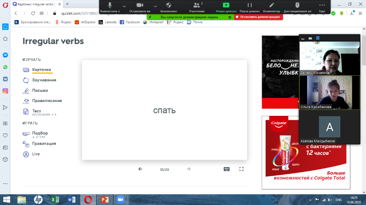Click the red Stop share button
366x205 pixels.
(257, 17)
